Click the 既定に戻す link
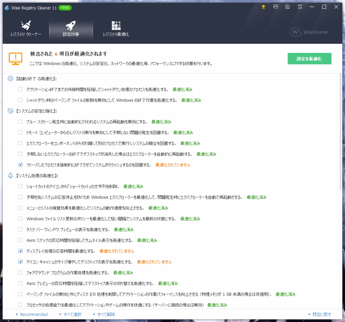The height and width of the screenshot is (322, 345). tap(322, 314)
